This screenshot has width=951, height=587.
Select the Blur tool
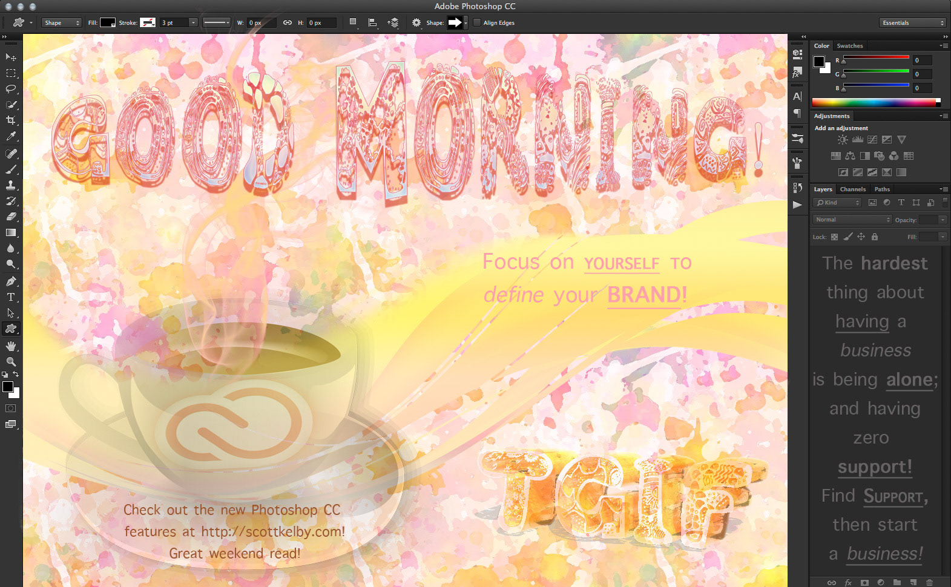[x=11, y=248]
